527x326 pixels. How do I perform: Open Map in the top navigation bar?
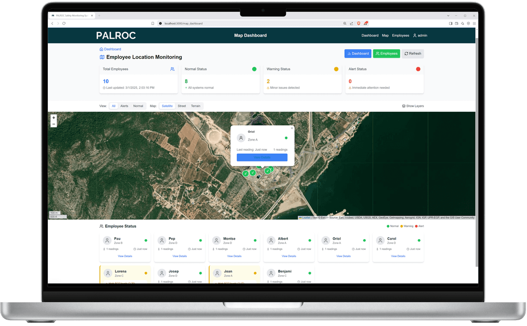(385, 36)
